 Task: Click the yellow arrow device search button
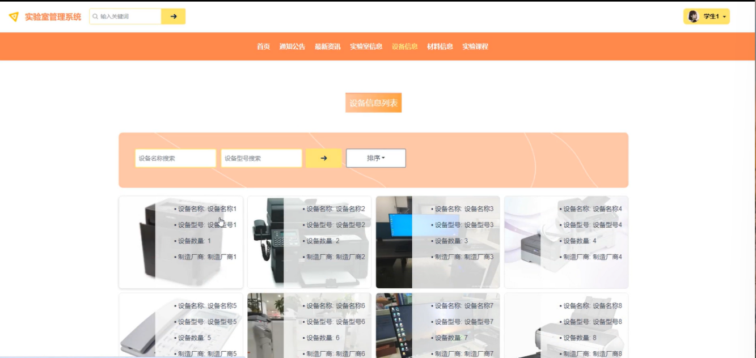tap(324, 158)
